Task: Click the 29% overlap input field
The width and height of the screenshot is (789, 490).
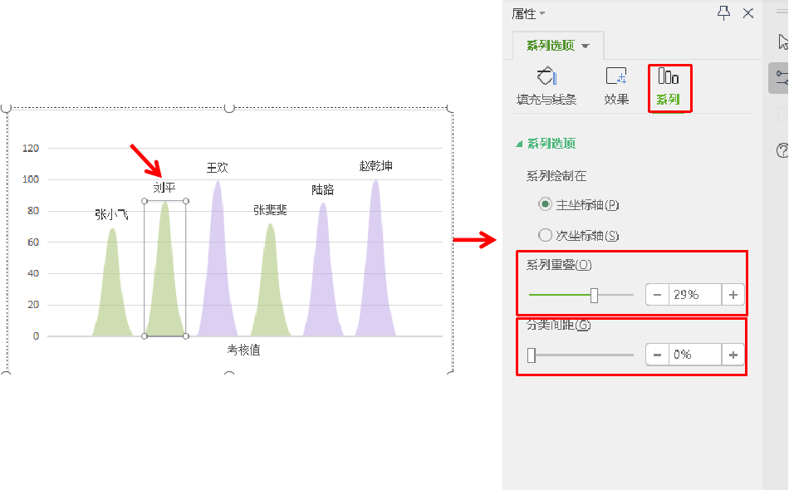Action: pos(695,295)
